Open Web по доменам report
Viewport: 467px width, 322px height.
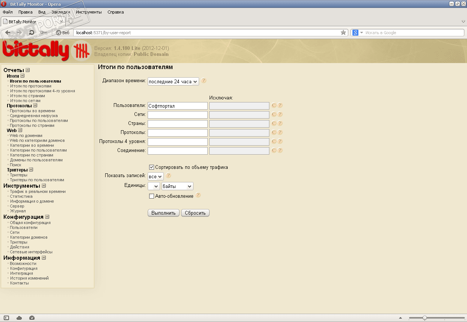point(26,135)
